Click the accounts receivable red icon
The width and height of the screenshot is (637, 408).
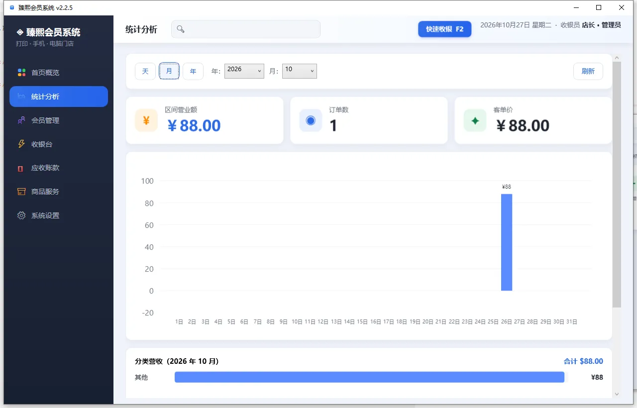tap(20, 168)
